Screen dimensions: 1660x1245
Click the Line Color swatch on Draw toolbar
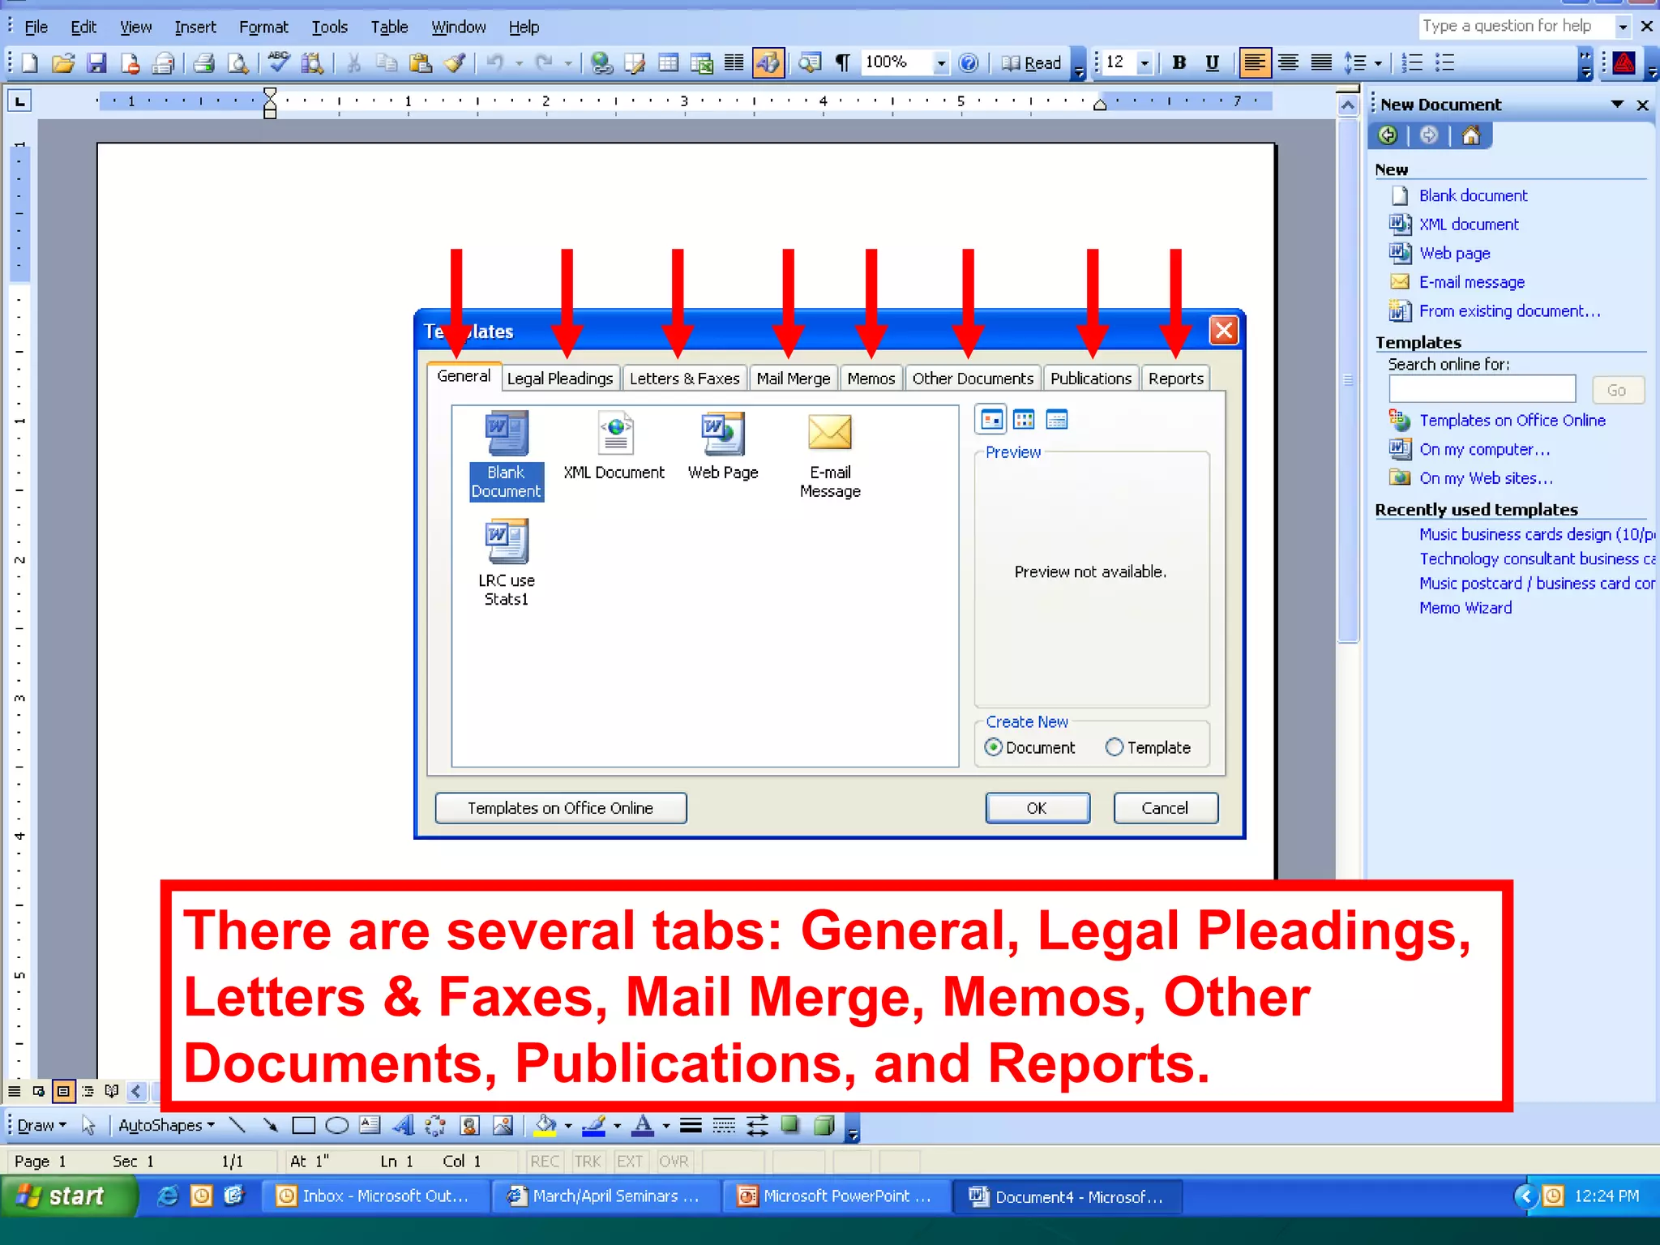(x=594, y=1125)
